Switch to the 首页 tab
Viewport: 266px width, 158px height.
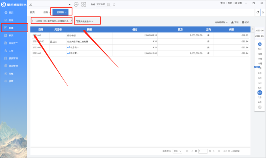(x=32, y=13)
